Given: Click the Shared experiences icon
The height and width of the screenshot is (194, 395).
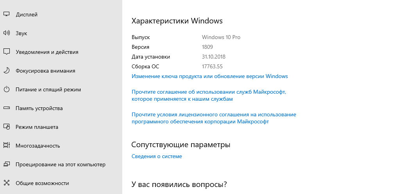Looking at the screenshot, I should (6, 183).
